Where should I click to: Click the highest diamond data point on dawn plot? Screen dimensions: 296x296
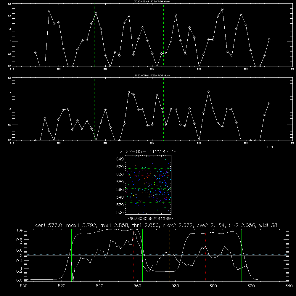(222, 9)
